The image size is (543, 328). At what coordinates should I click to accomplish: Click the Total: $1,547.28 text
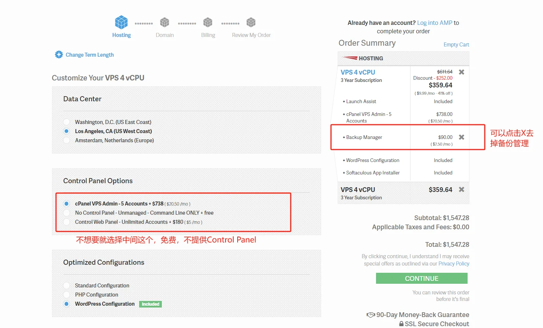447,245
